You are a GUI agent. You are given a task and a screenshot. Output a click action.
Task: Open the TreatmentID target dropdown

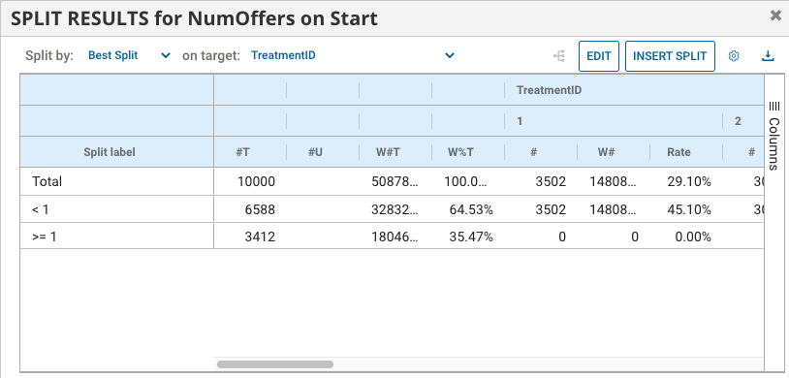(x=353, y=55)
